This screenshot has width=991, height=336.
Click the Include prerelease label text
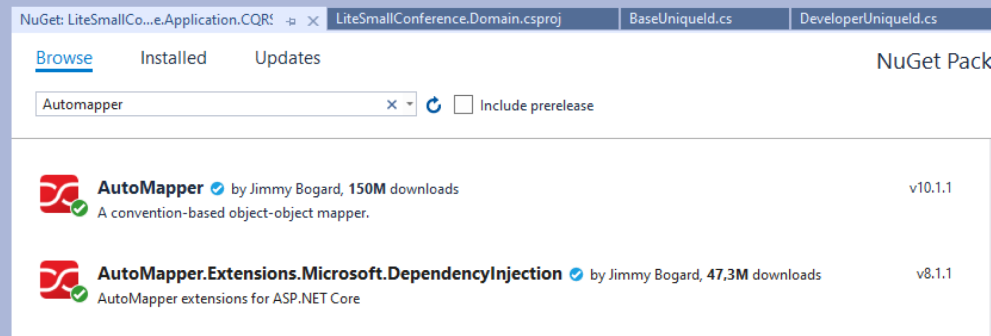pos(537,105)
